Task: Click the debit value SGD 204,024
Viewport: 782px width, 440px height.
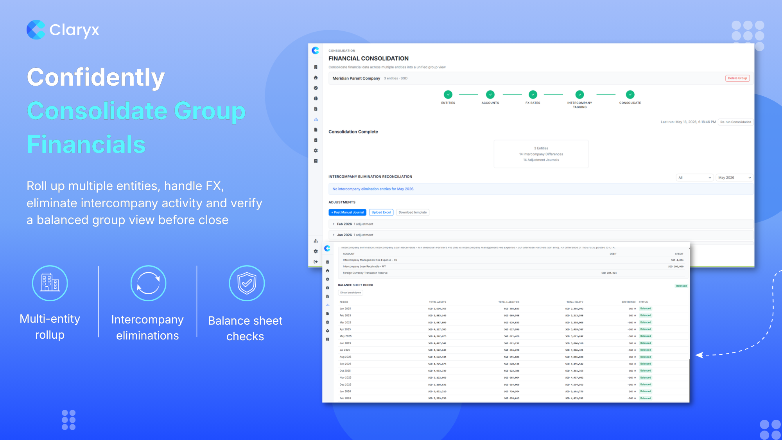Action: click(x=609, y=273)
